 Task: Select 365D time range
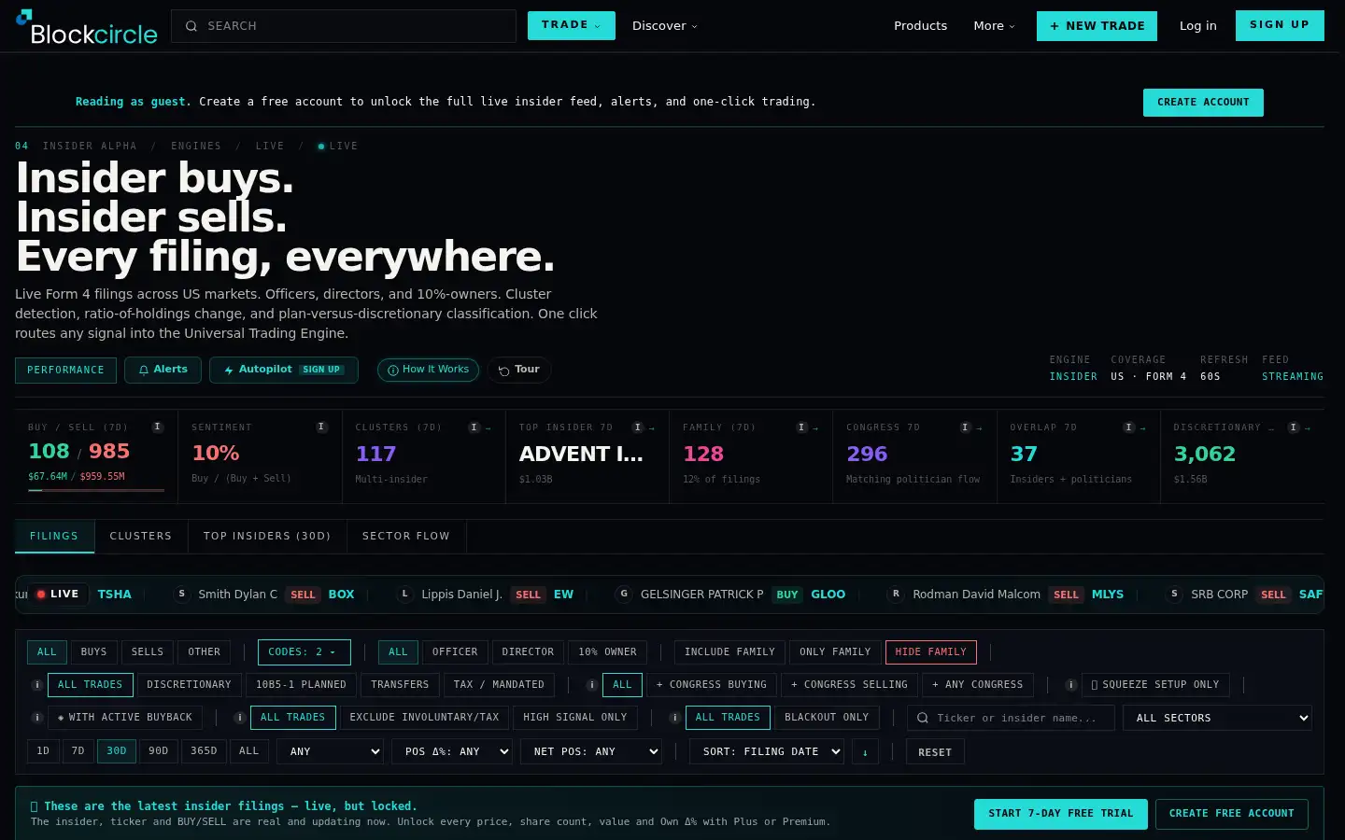[204, 751]
